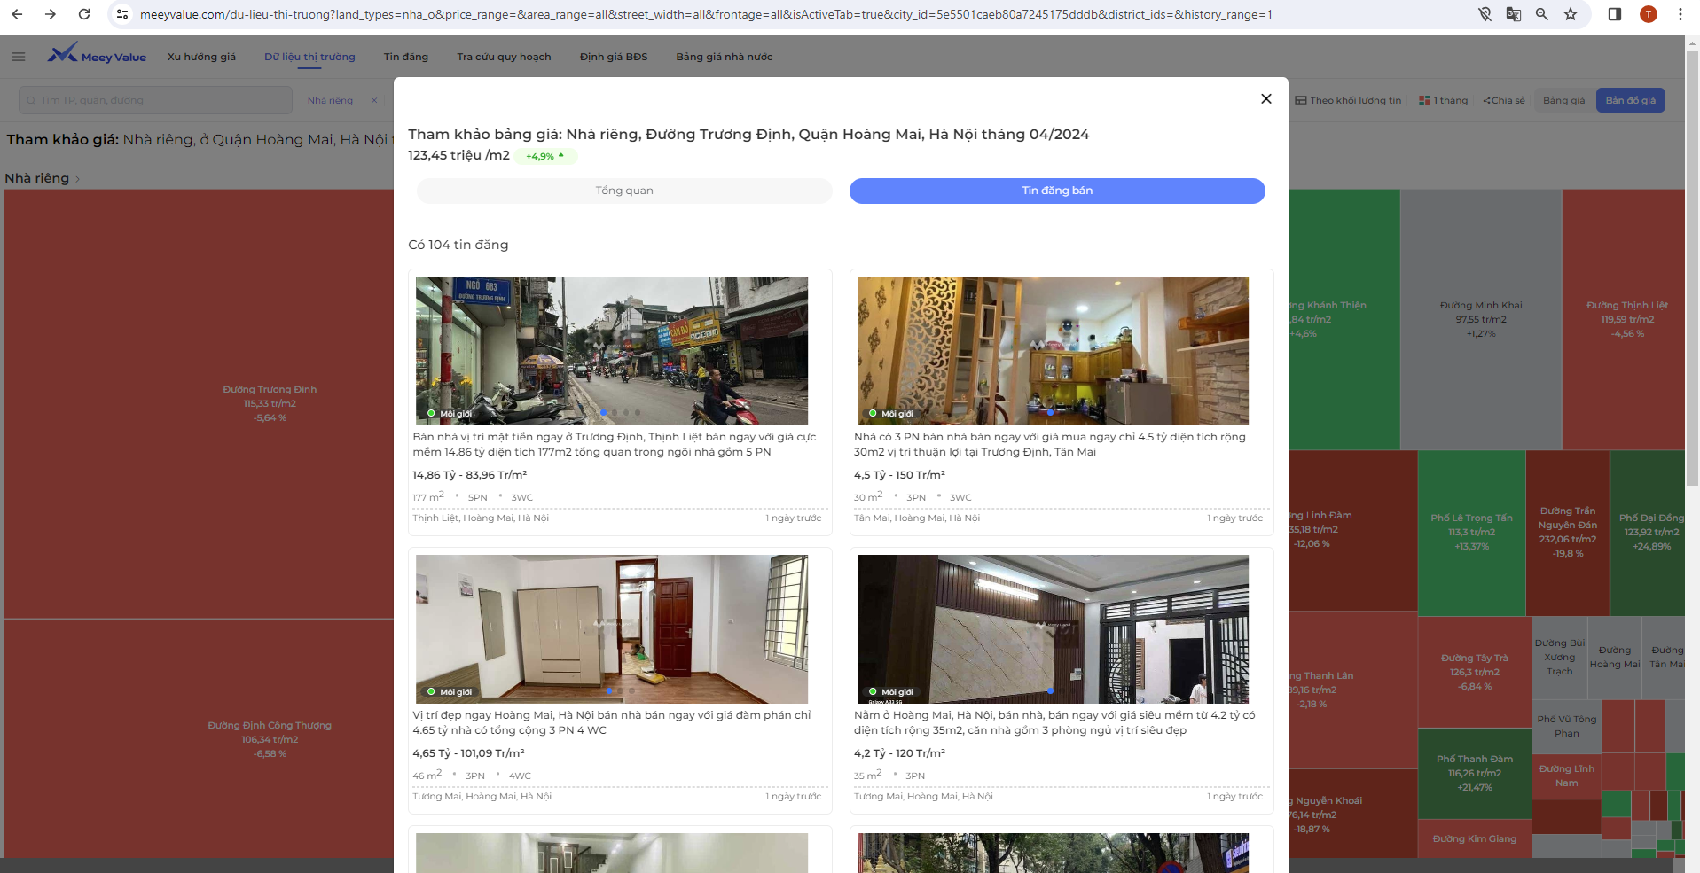Bookmark the page with the star icon
1700x873 pixels.
pyautogui.click(x=1571, y=14)
